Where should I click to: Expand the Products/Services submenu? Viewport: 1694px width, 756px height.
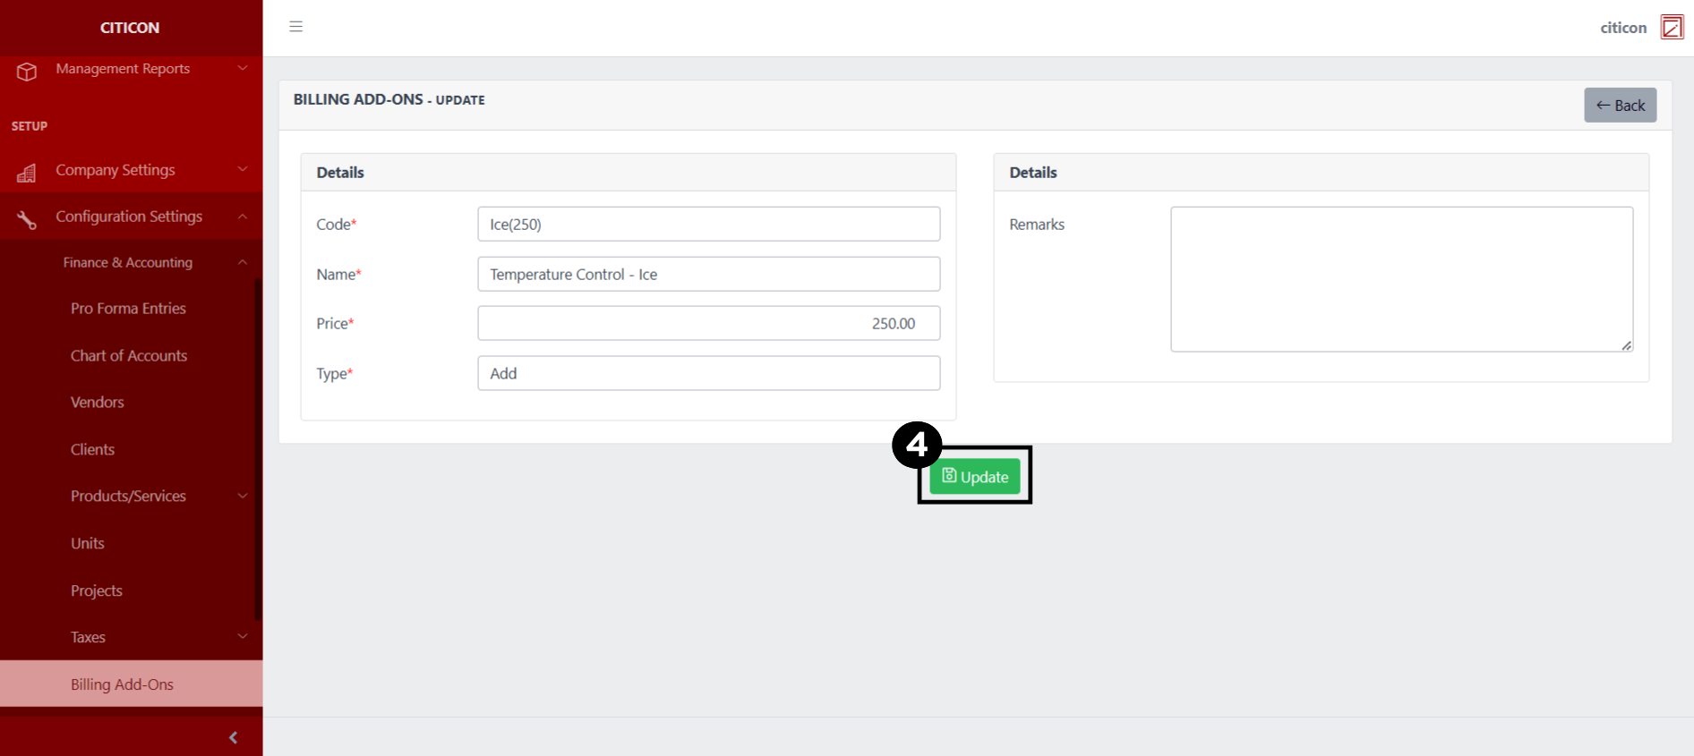point(243,496)
